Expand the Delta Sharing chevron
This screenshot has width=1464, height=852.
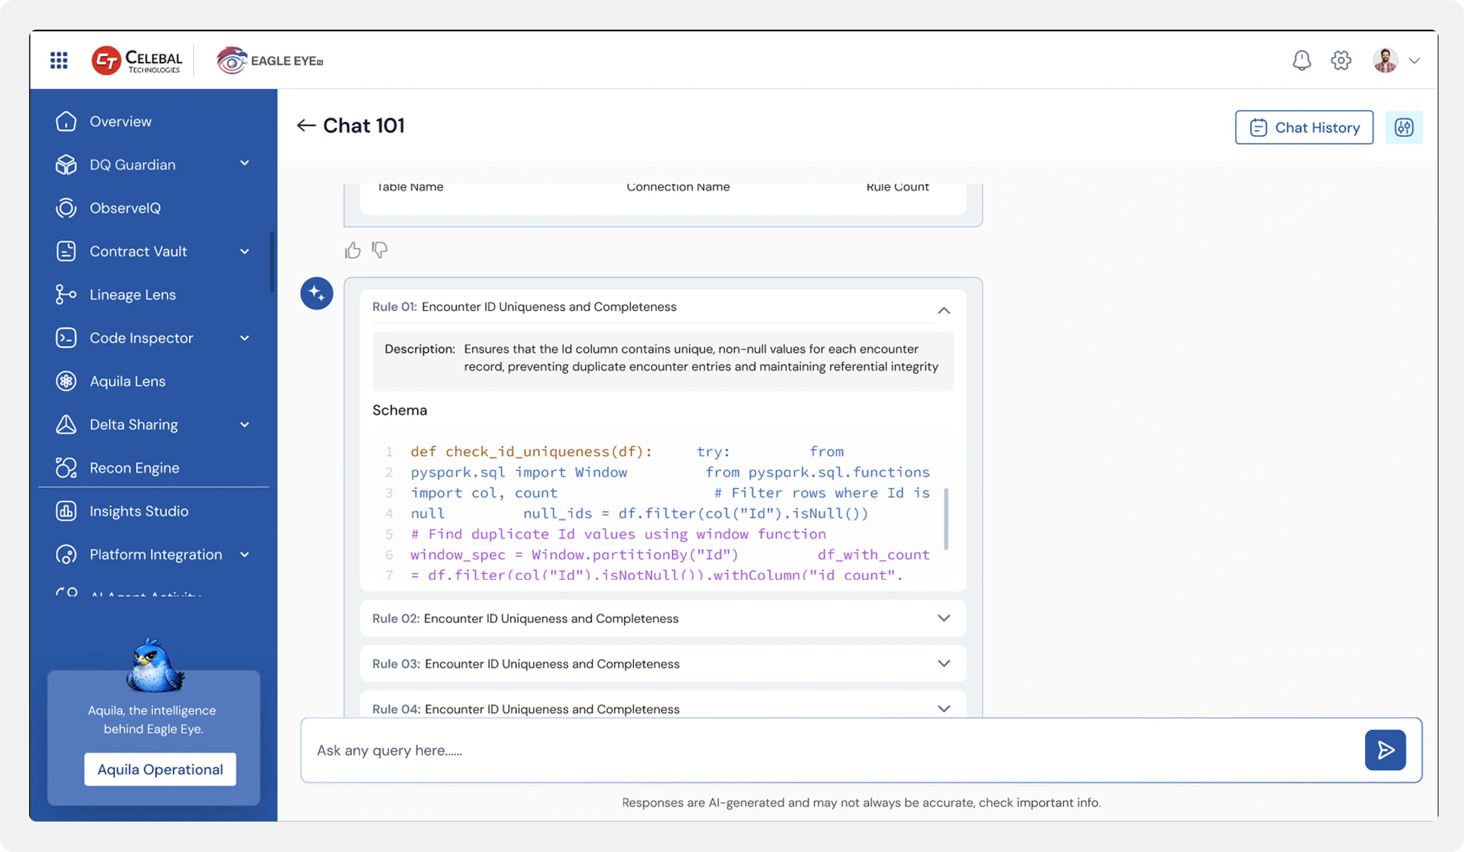(x=244, y=425)
